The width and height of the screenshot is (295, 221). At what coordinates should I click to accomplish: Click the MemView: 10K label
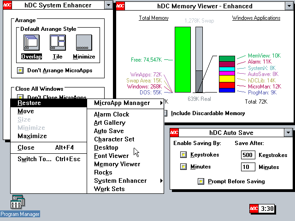(x=264, y=56)
